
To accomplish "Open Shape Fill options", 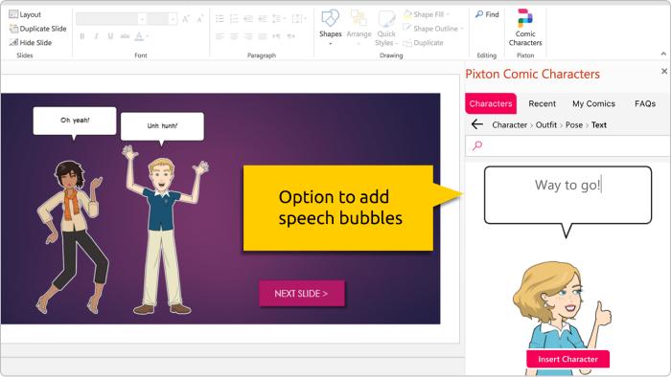I will click(427, 14).
